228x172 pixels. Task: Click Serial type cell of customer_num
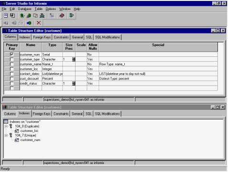click(52, 54)
